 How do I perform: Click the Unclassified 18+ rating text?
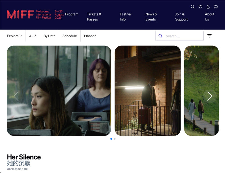tap(18, 169)
